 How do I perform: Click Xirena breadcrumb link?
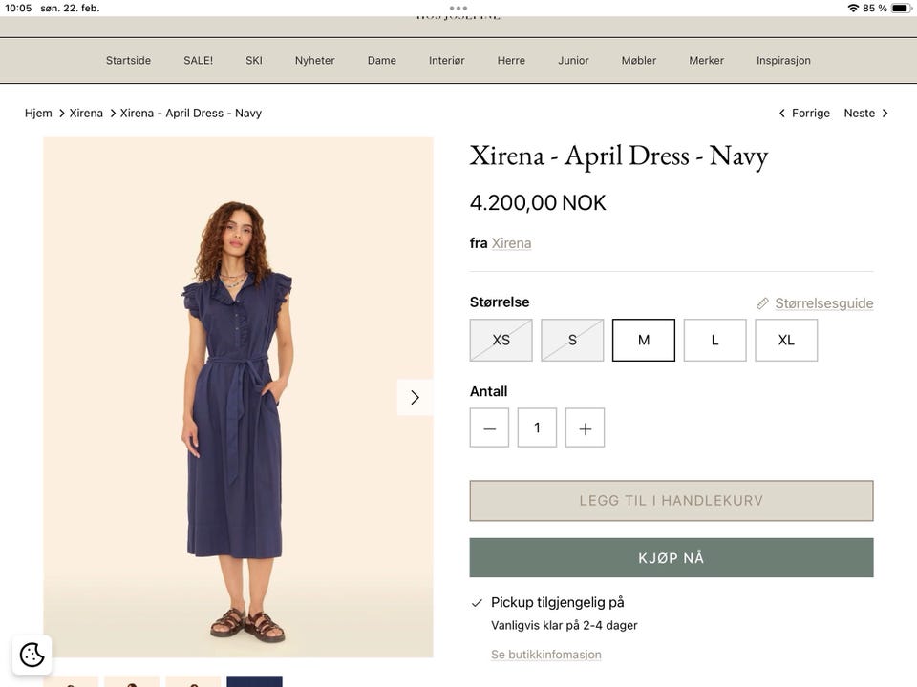pyautogui.click(x=86, y=114)
